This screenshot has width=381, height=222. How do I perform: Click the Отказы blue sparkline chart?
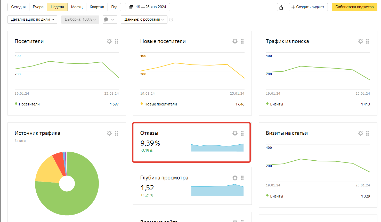217,148
